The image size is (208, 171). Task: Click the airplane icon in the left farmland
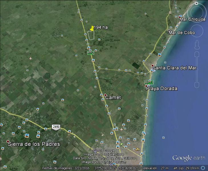click(x=31, y=58)
